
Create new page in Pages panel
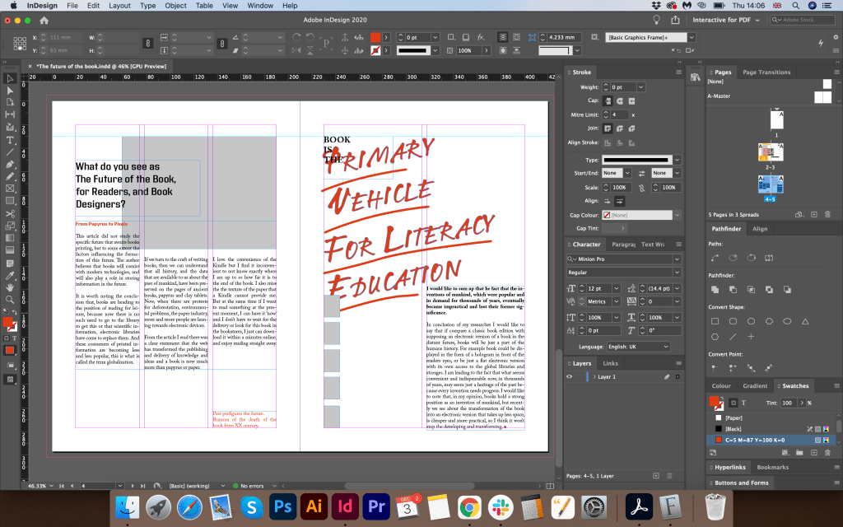coord(813,214)
